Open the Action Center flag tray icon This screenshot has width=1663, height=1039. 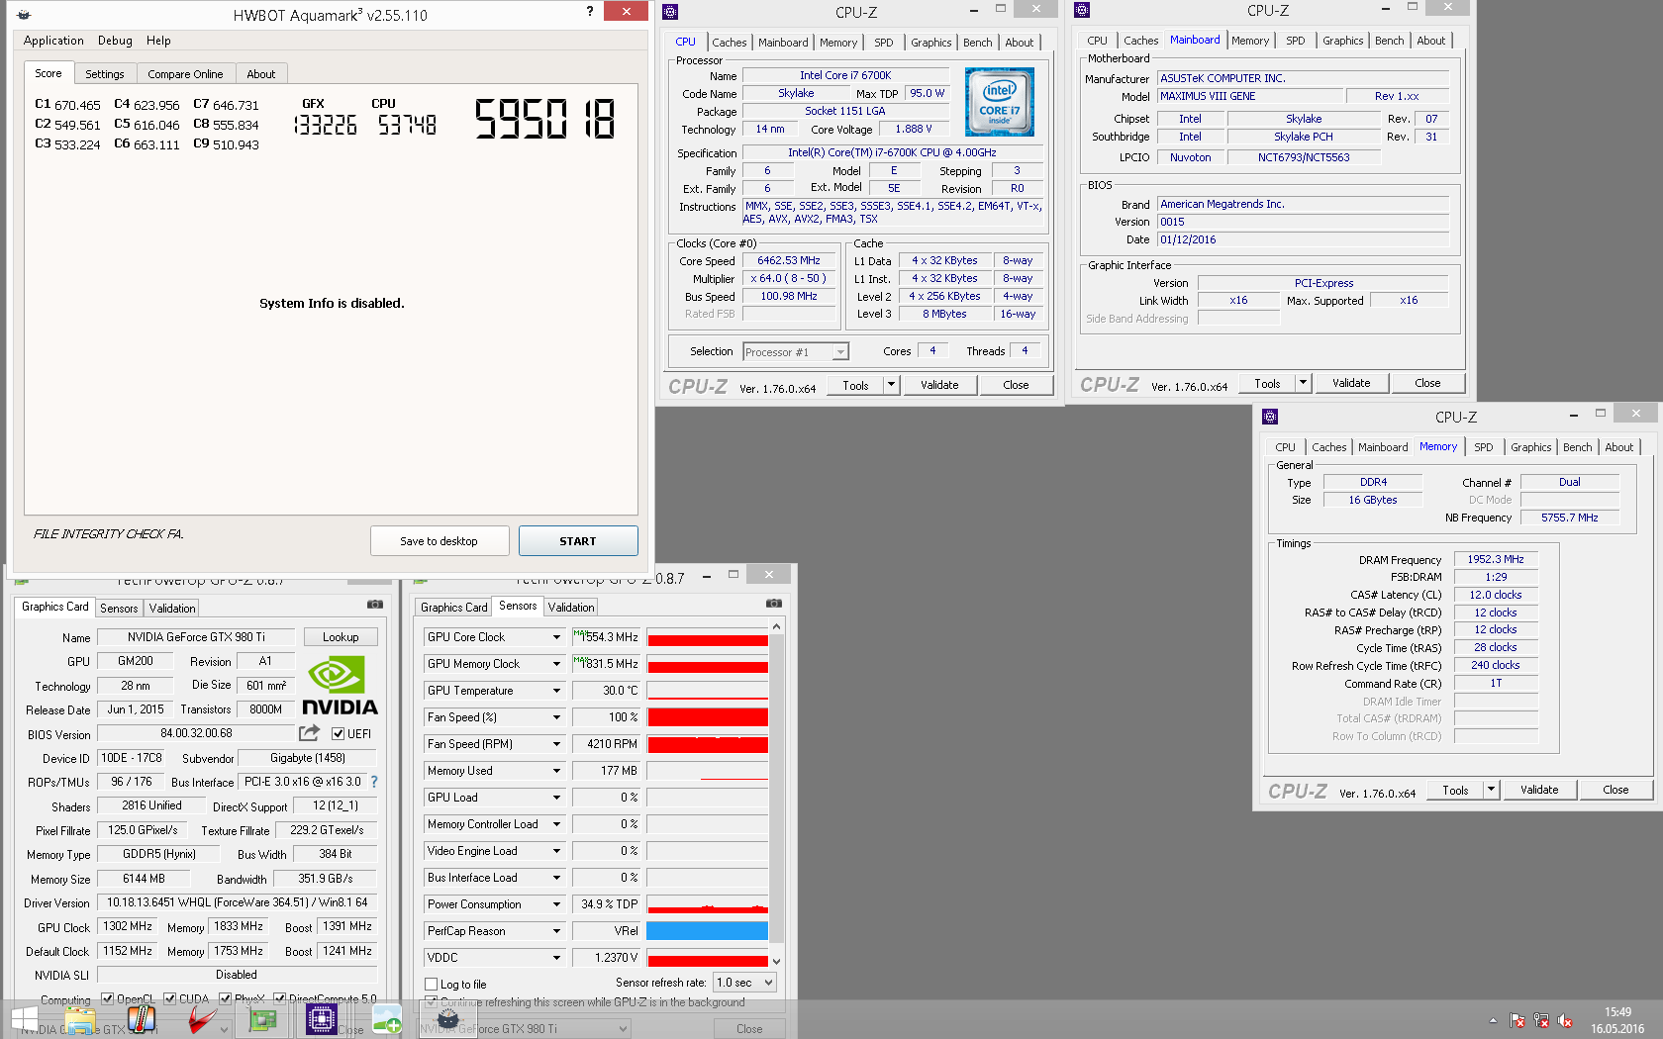[1517, 1020]
